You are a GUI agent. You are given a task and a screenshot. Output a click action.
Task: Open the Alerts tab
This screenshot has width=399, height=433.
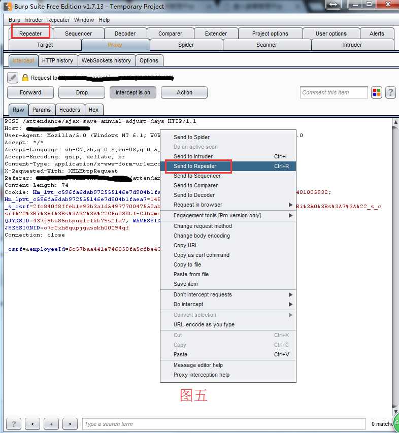tap(377, 34)
